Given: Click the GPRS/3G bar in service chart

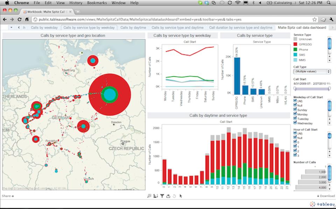Looking at the screenshot, I should 237,76.
